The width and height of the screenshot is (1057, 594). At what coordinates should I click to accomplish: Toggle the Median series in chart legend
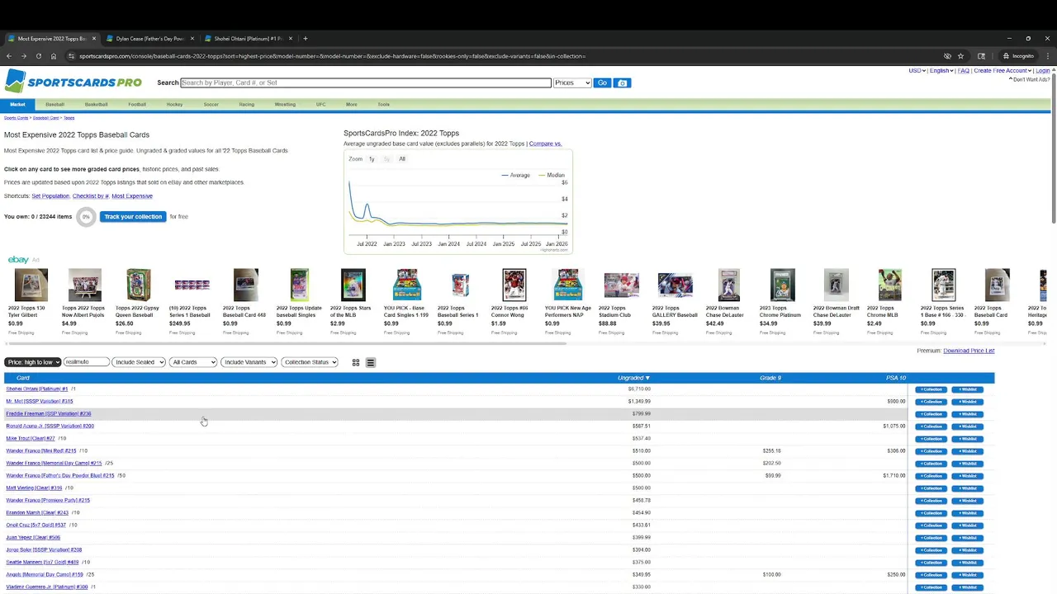pos(552,175)
